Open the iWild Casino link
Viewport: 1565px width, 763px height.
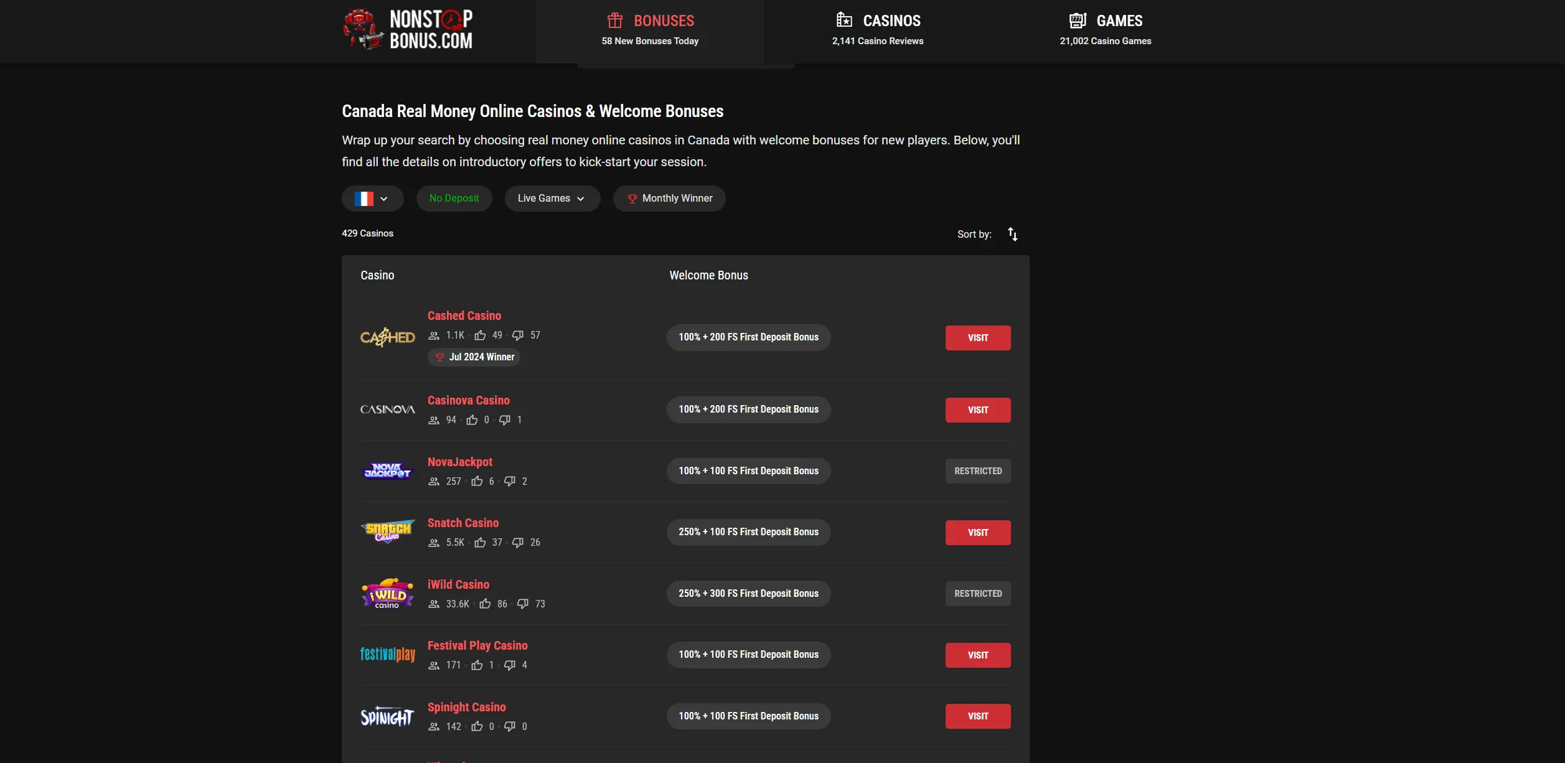(458, 584)
